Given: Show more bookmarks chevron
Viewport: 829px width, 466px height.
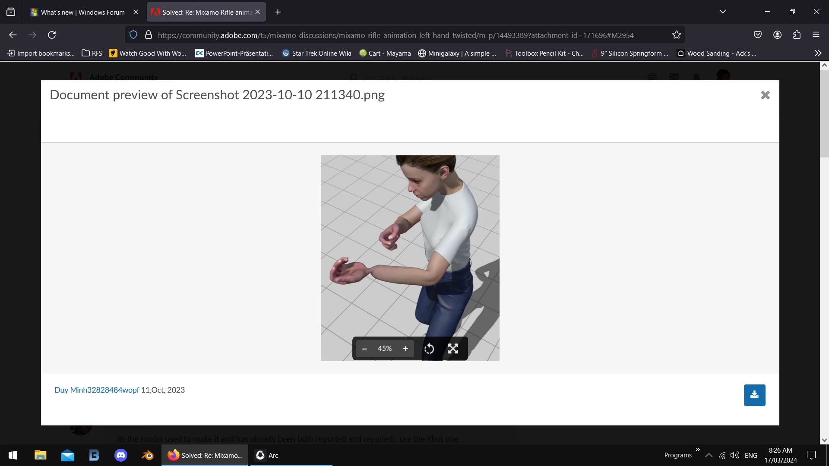Looking at the screenshot, I should tap(817, 53).
